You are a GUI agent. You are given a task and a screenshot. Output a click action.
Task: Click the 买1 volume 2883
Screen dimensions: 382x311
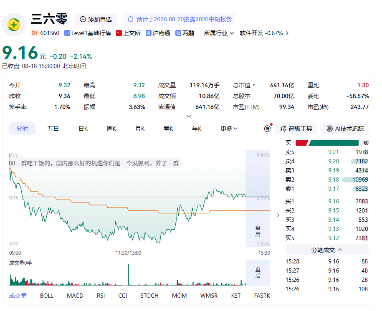362,201
